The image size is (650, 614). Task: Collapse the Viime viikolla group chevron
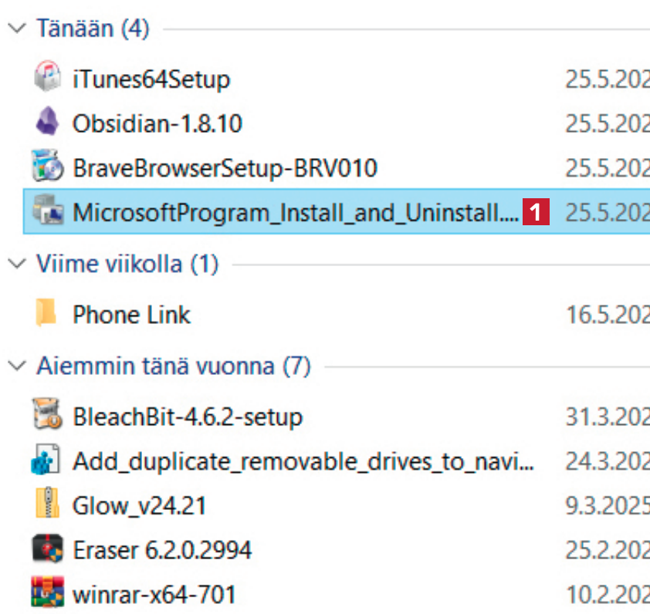[15, 265]
